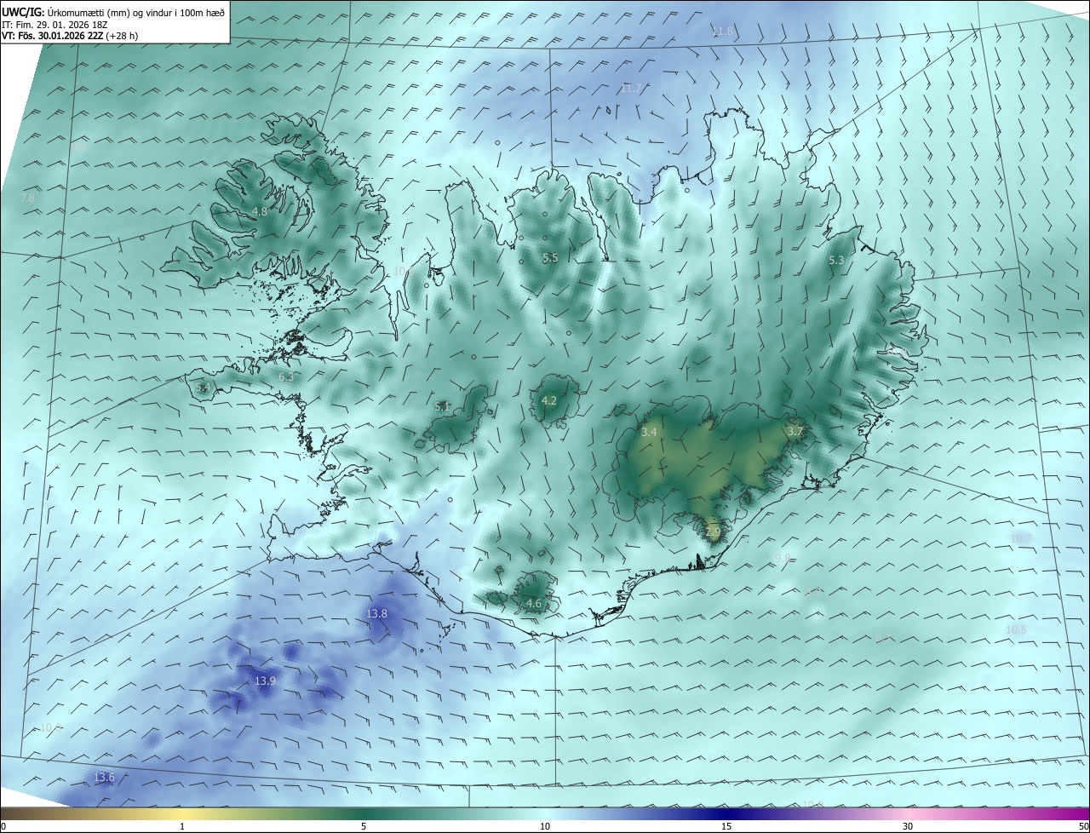1090x833 pixels.
Task: Click the 4.6 value on Mýrdalsjökull
Action: (x=534, y=603)
